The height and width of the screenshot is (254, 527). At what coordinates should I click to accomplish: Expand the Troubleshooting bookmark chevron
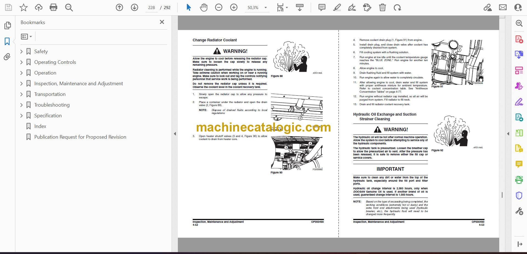pyautogui.click(x=21, y=105)
